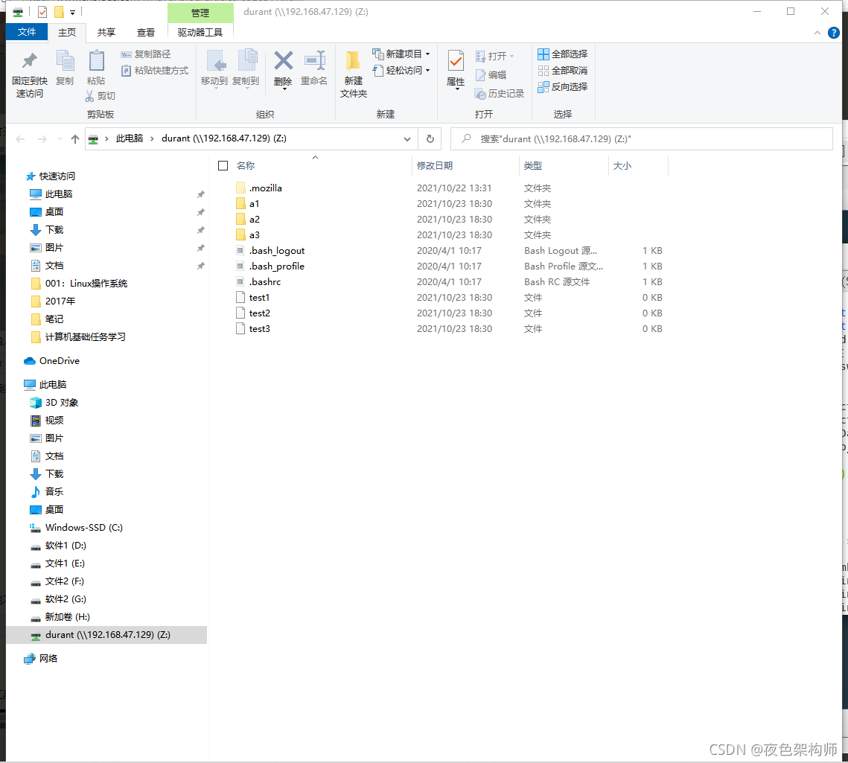Click the properties checkmark icon in title bar

pos(42,12)
